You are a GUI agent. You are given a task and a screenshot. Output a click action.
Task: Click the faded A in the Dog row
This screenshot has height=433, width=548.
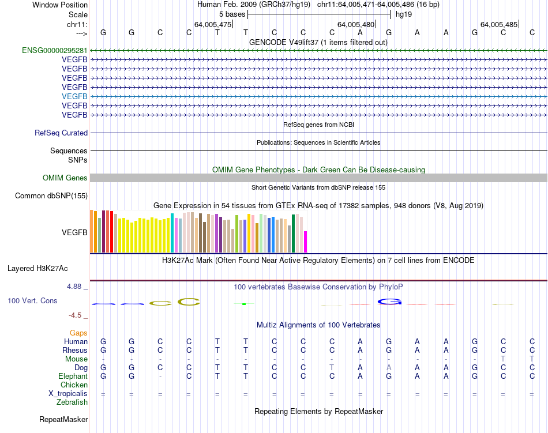tap(389, 368)
